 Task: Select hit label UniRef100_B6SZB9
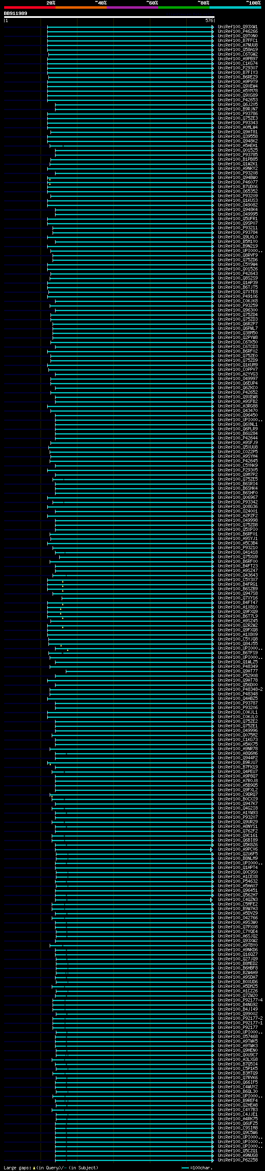pos(238,589)
